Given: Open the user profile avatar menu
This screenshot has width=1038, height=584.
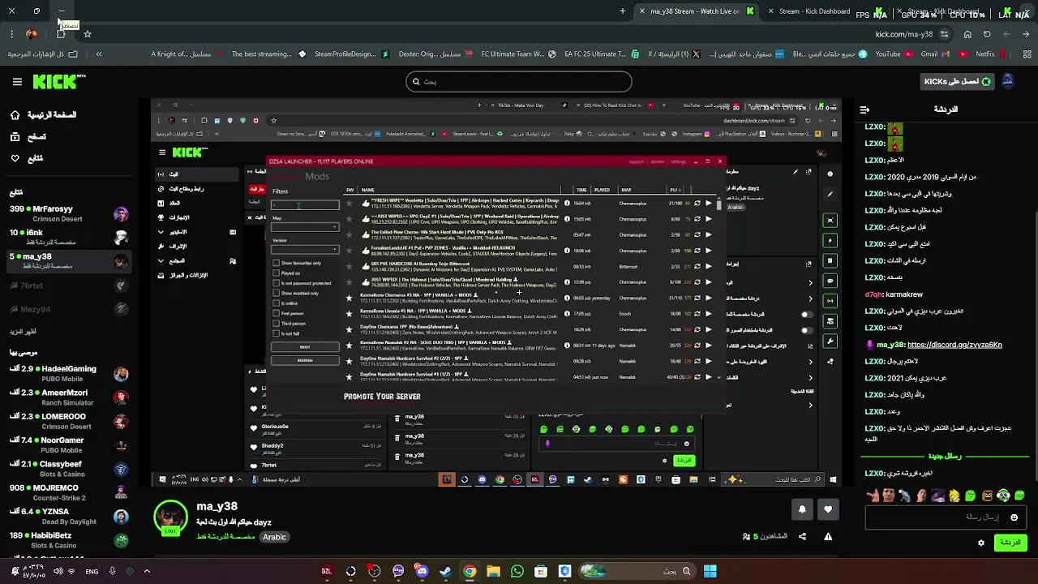Looking at the screenshot, I should pyautogui.click(x=1008, y=82).
